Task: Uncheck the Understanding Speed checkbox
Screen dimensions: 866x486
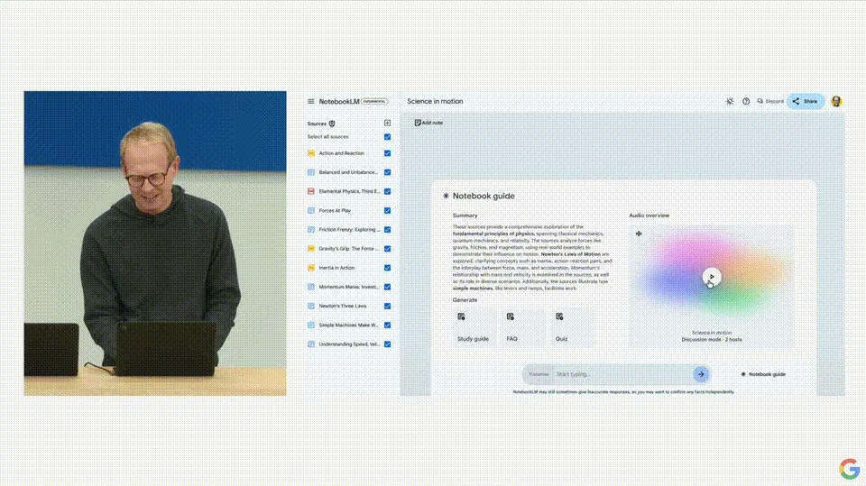Action: click(x=387, y=344)
